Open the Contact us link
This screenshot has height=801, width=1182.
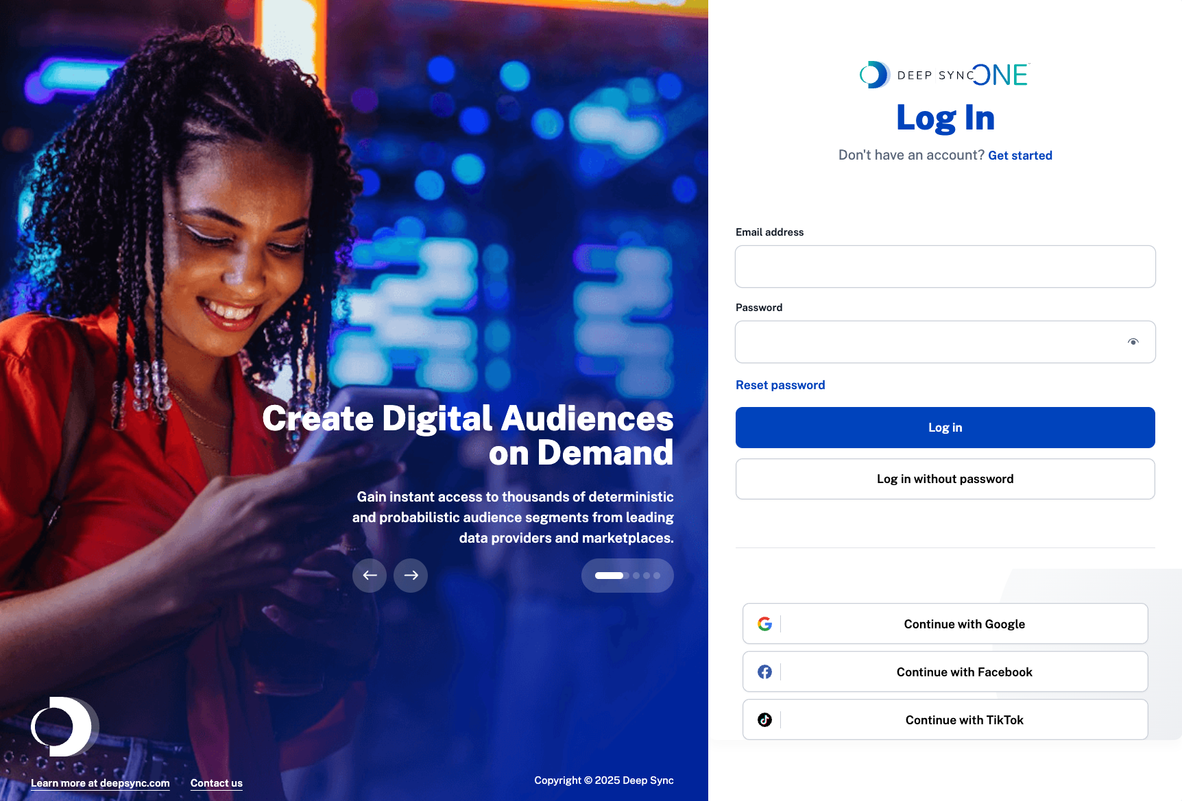coord(217,783)
